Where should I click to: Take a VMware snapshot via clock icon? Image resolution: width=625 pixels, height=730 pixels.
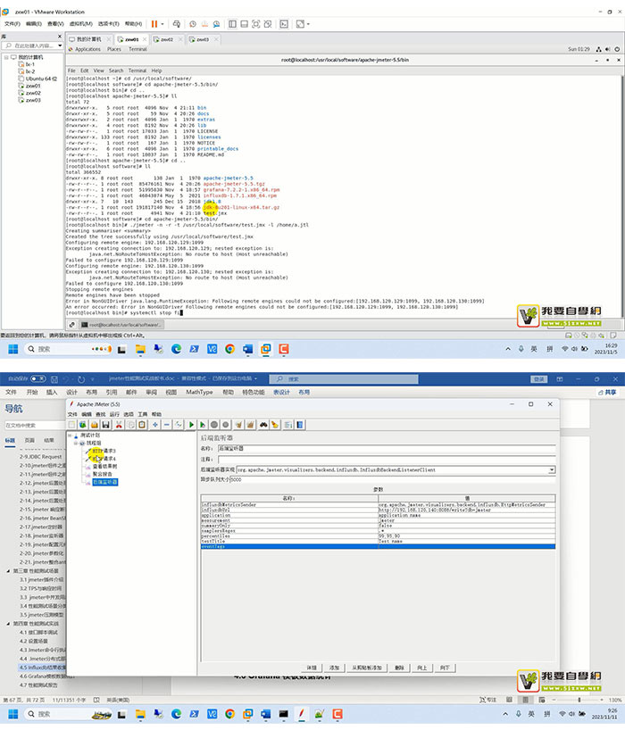pos(192,24)
